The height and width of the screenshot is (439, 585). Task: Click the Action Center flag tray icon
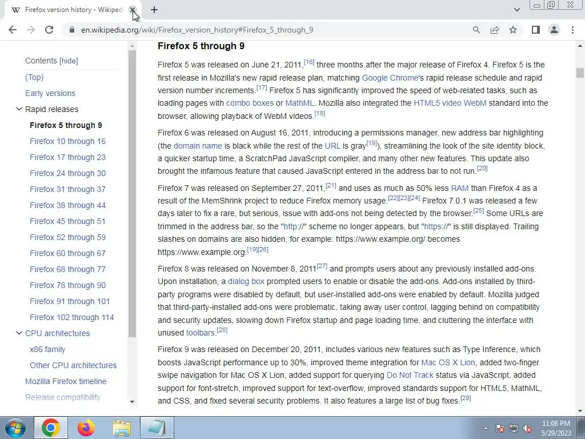click(499, 428)
